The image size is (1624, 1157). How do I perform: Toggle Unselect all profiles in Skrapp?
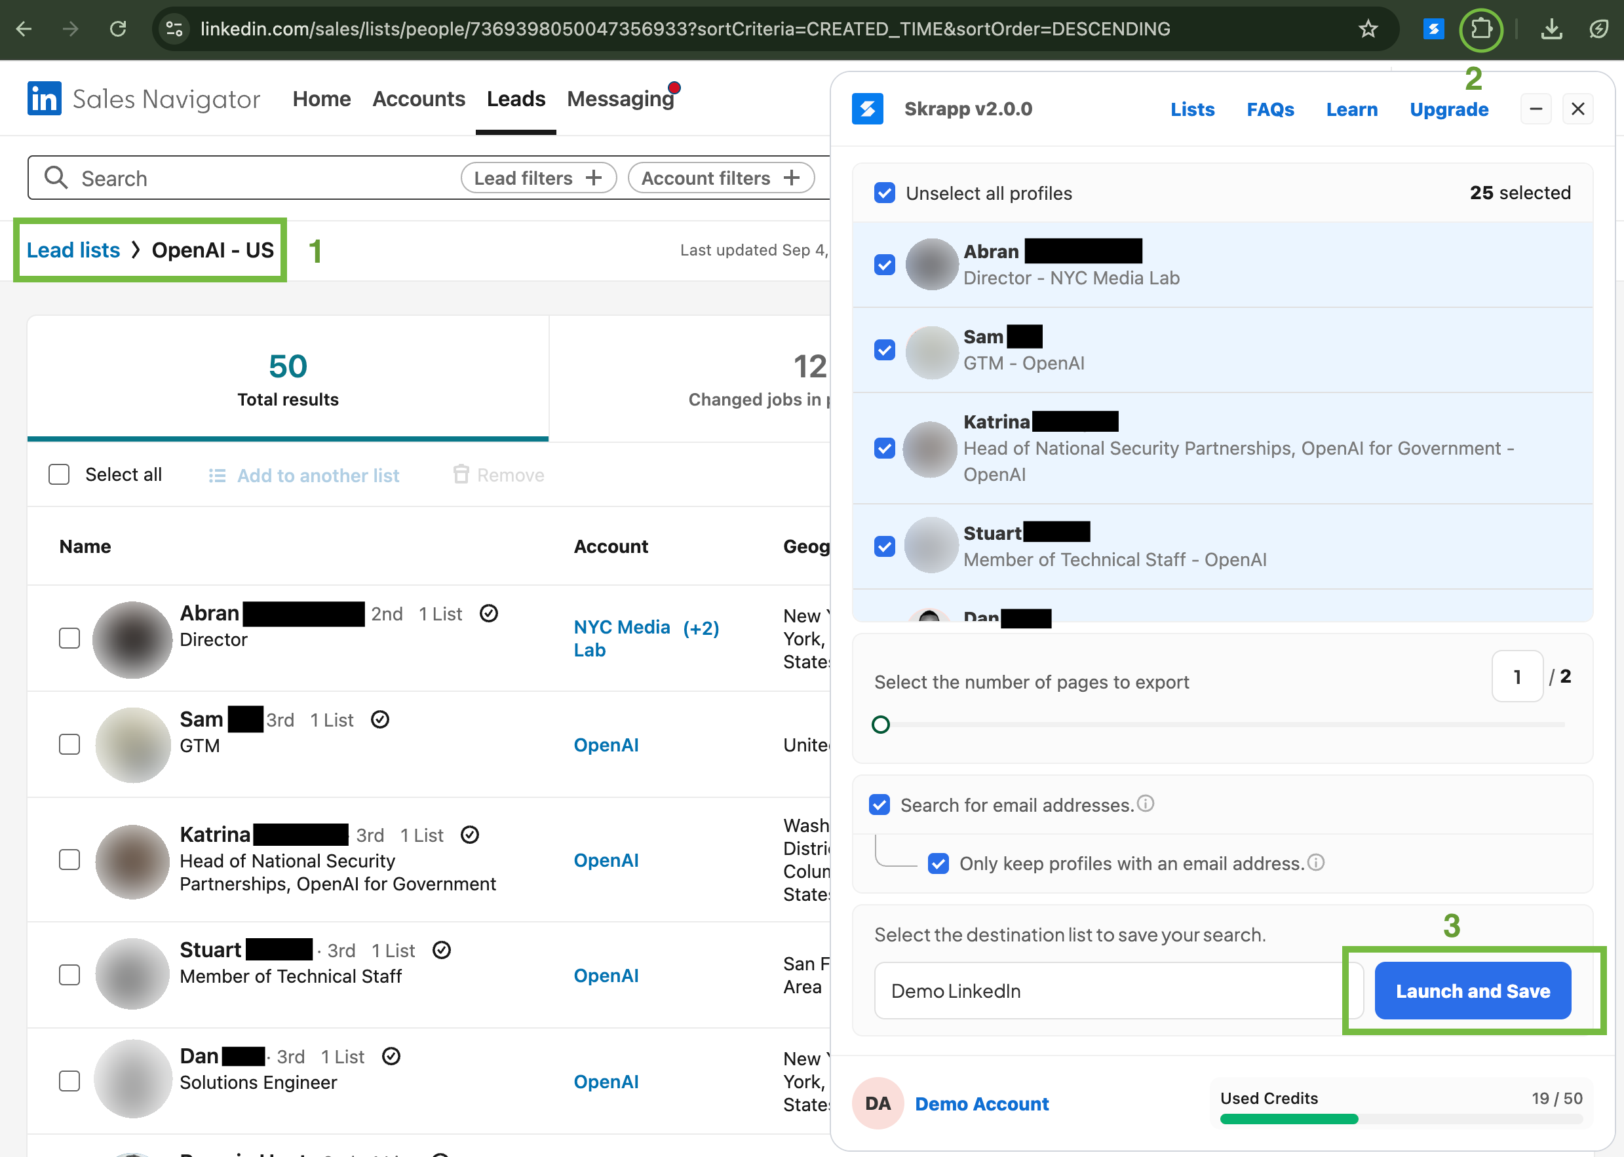tap(884, 193)
